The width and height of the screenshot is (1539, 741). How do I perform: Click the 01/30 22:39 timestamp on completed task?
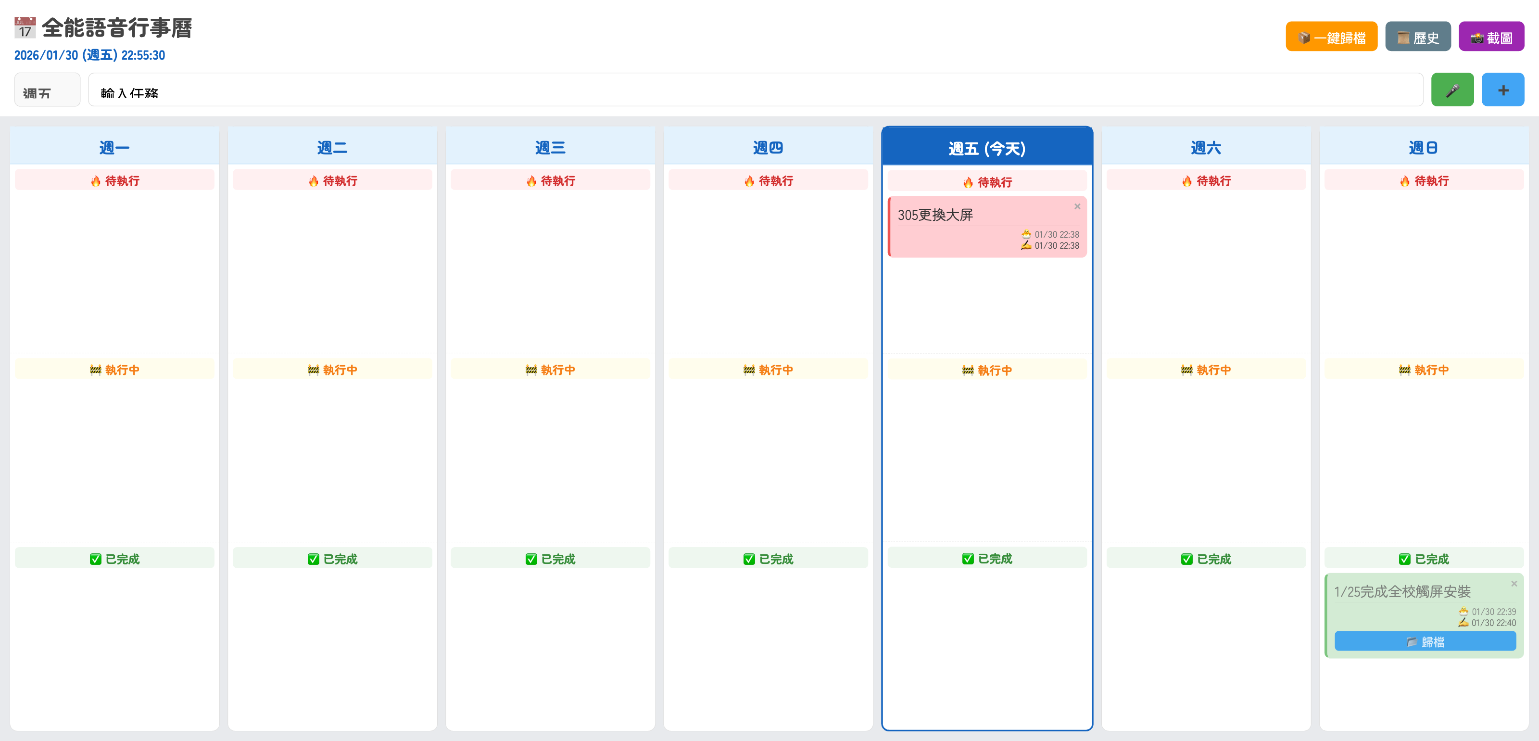coord(1494,611)
